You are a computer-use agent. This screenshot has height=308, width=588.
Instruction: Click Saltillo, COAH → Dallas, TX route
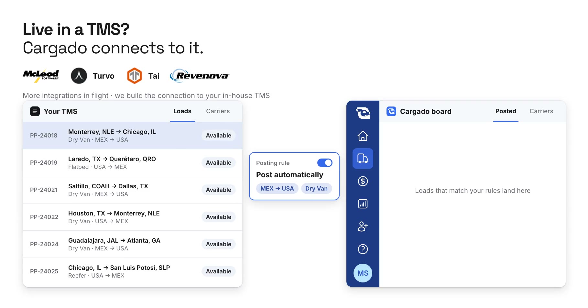tap(108, 186)
